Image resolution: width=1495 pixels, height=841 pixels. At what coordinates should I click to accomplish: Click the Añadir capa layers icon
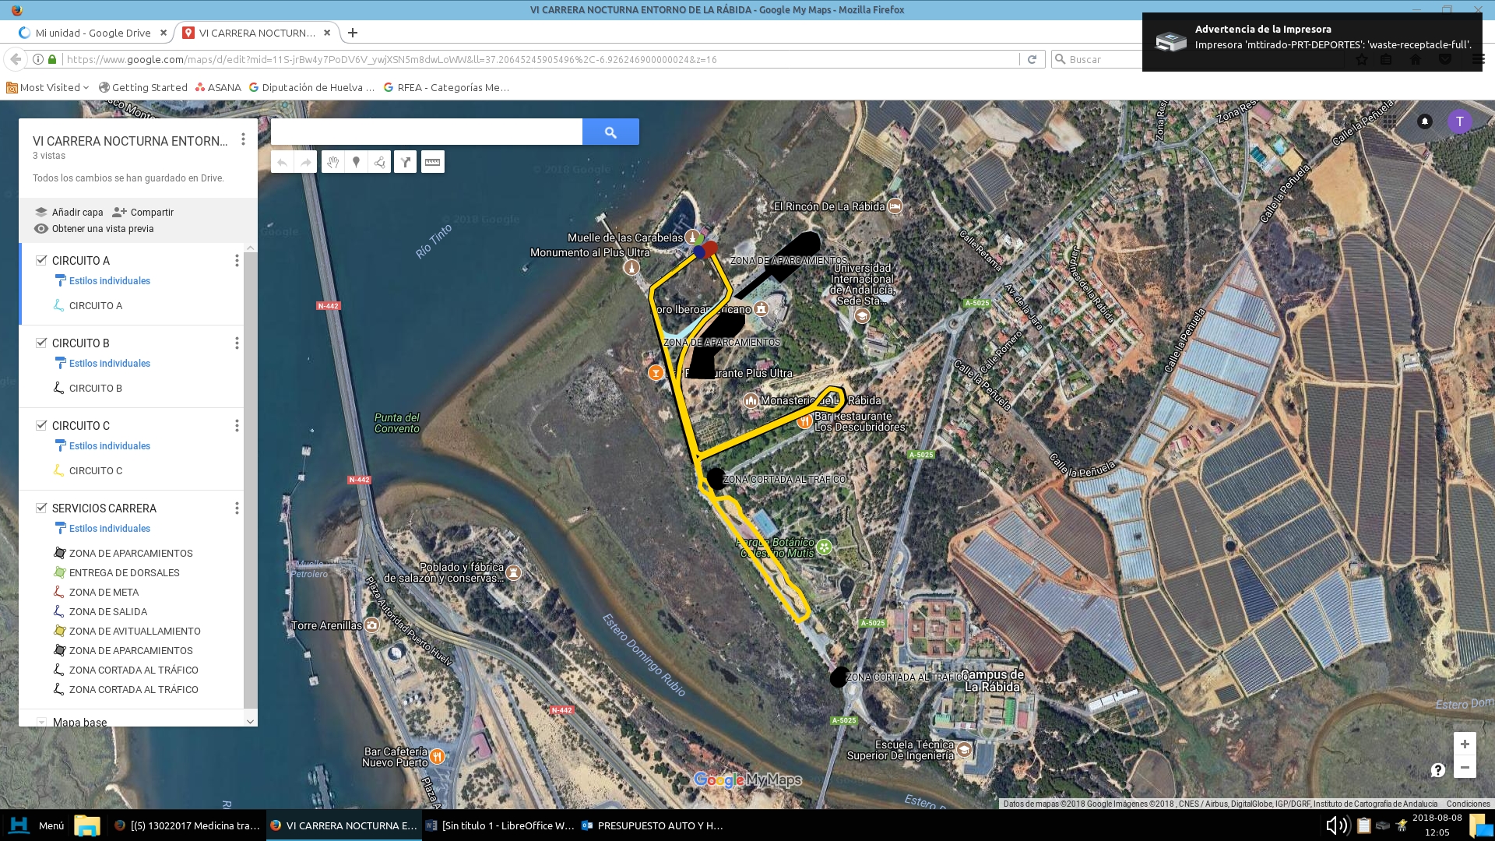[x=41, y=212]
